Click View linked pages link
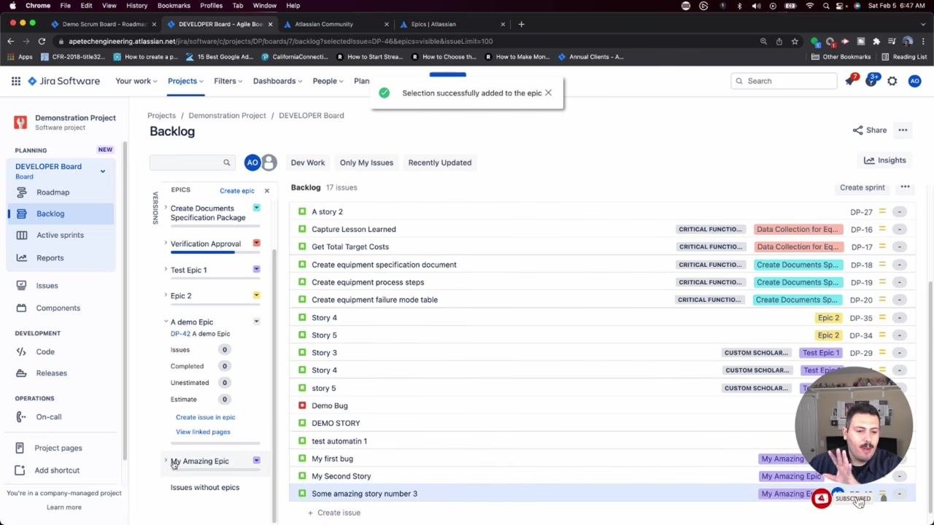Image resolution: width=934 pixels, height=525 pixels. tap(203, 432)
